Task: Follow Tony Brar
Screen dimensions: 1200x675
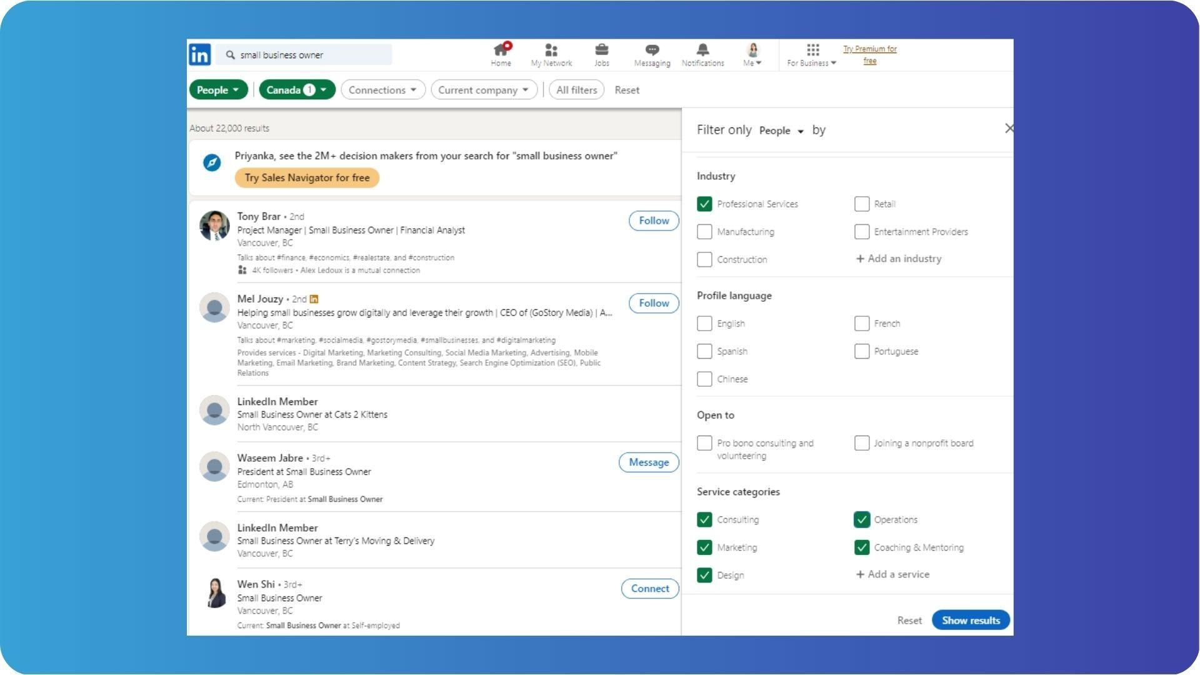Action: coord(654,221)
